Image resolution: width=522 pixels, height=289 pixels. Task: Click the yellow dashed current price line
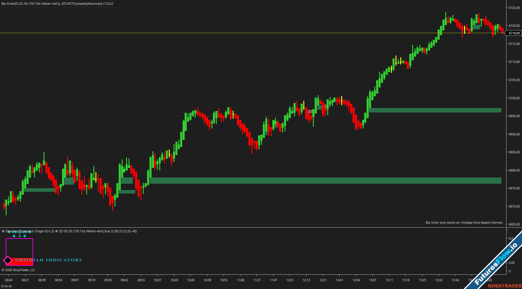[239, 33]
